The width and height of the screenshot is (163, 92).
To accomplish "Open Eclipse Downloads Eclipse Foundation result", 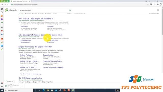I will tap(35, 47).
